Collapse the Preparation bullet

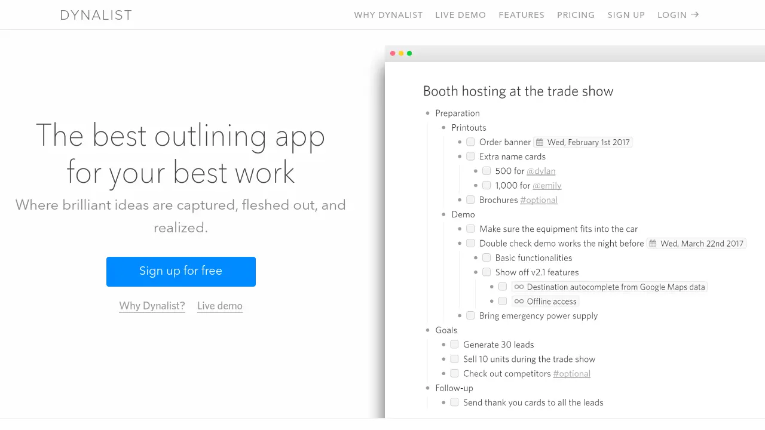click(428, 113)
